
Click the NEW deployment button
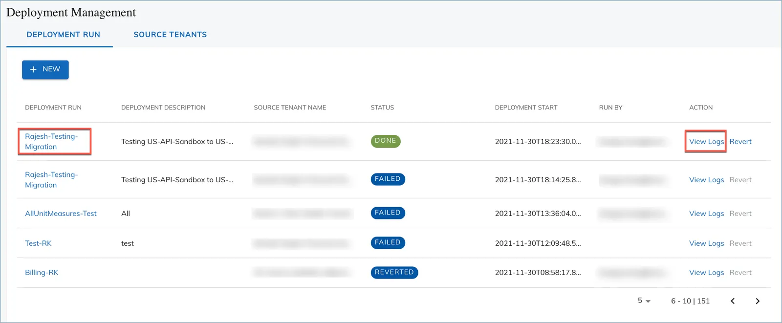[45, 69]
